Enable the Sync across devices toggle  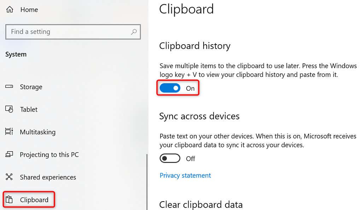170,158
